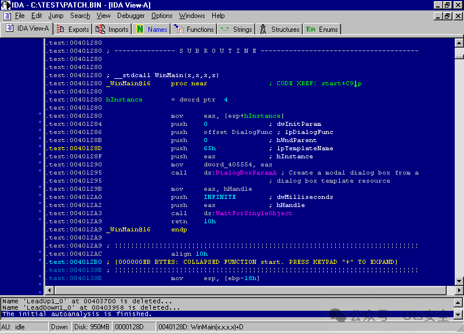
Task: Click the message log scroll down arrow
Action: [458, 314]
